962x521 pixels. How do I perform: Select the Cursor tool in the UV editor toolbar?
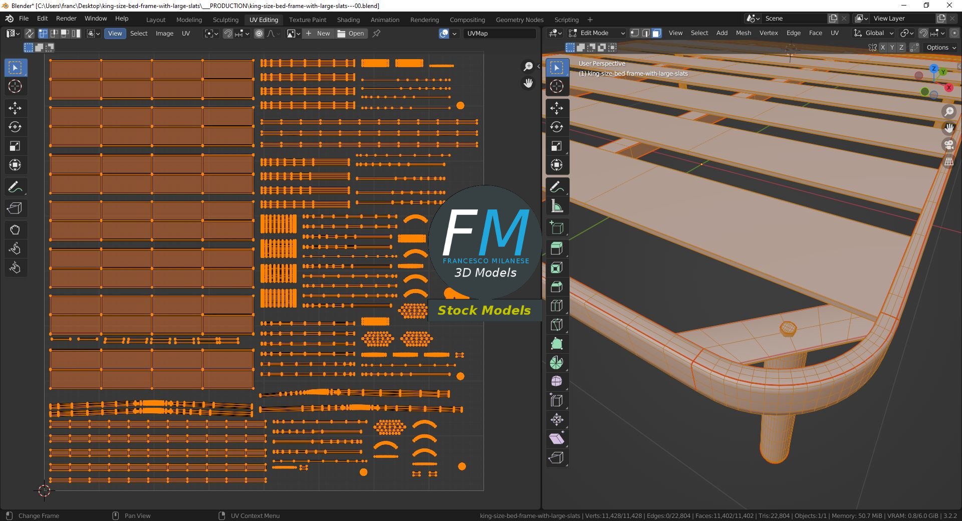[x=15, y=86]
